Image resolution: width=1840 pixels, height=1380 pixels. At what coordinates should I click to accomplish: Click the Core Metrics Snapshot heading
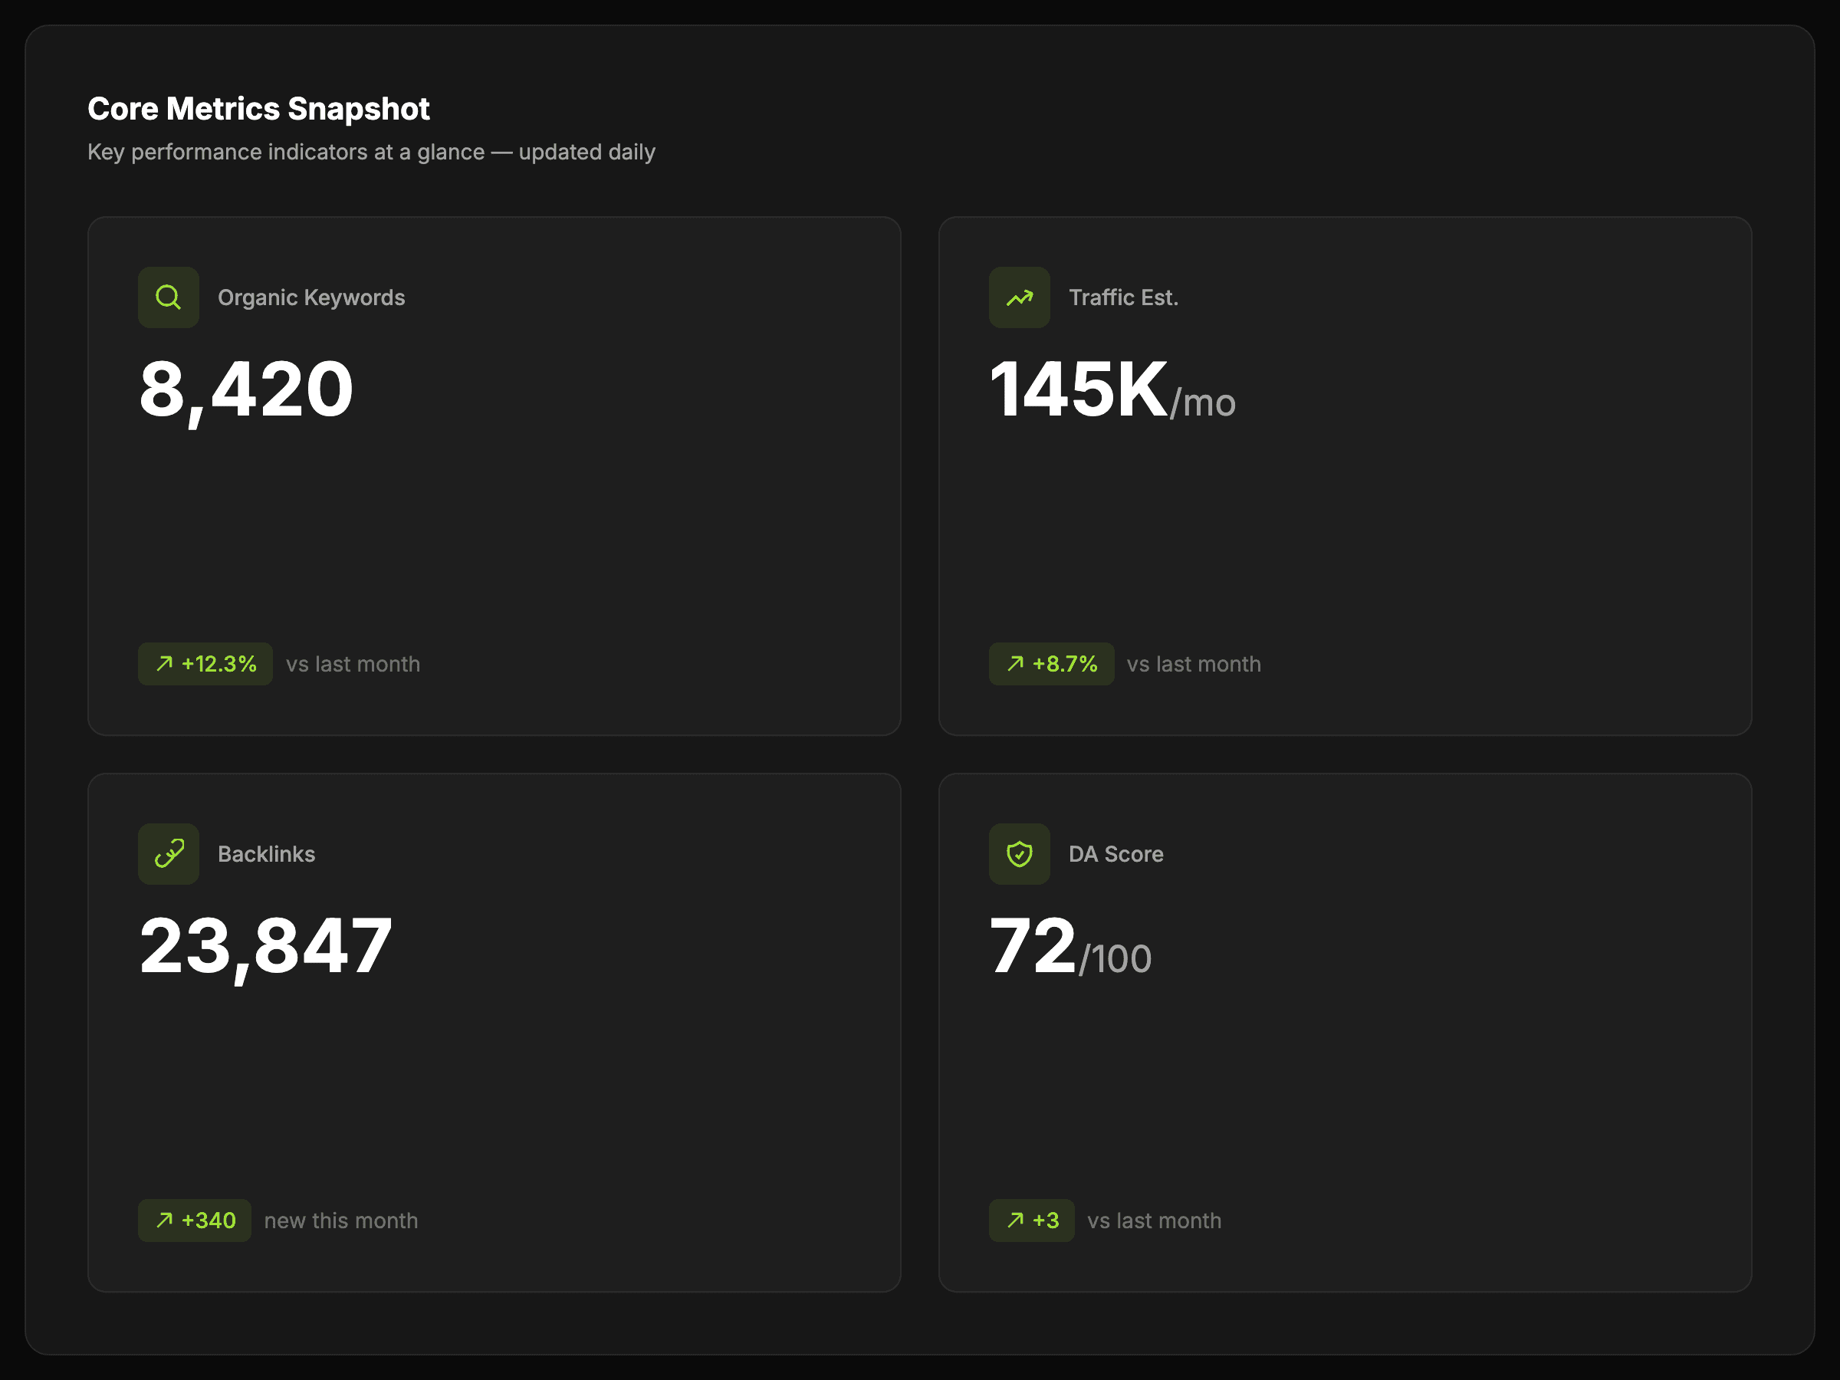pyautogui.click(x=258, y=109)
